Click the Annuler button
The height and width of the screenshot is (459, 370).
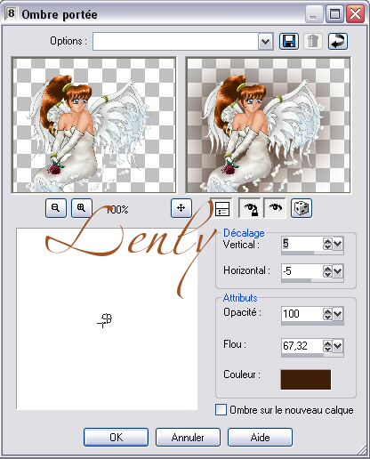coord(188,437)
